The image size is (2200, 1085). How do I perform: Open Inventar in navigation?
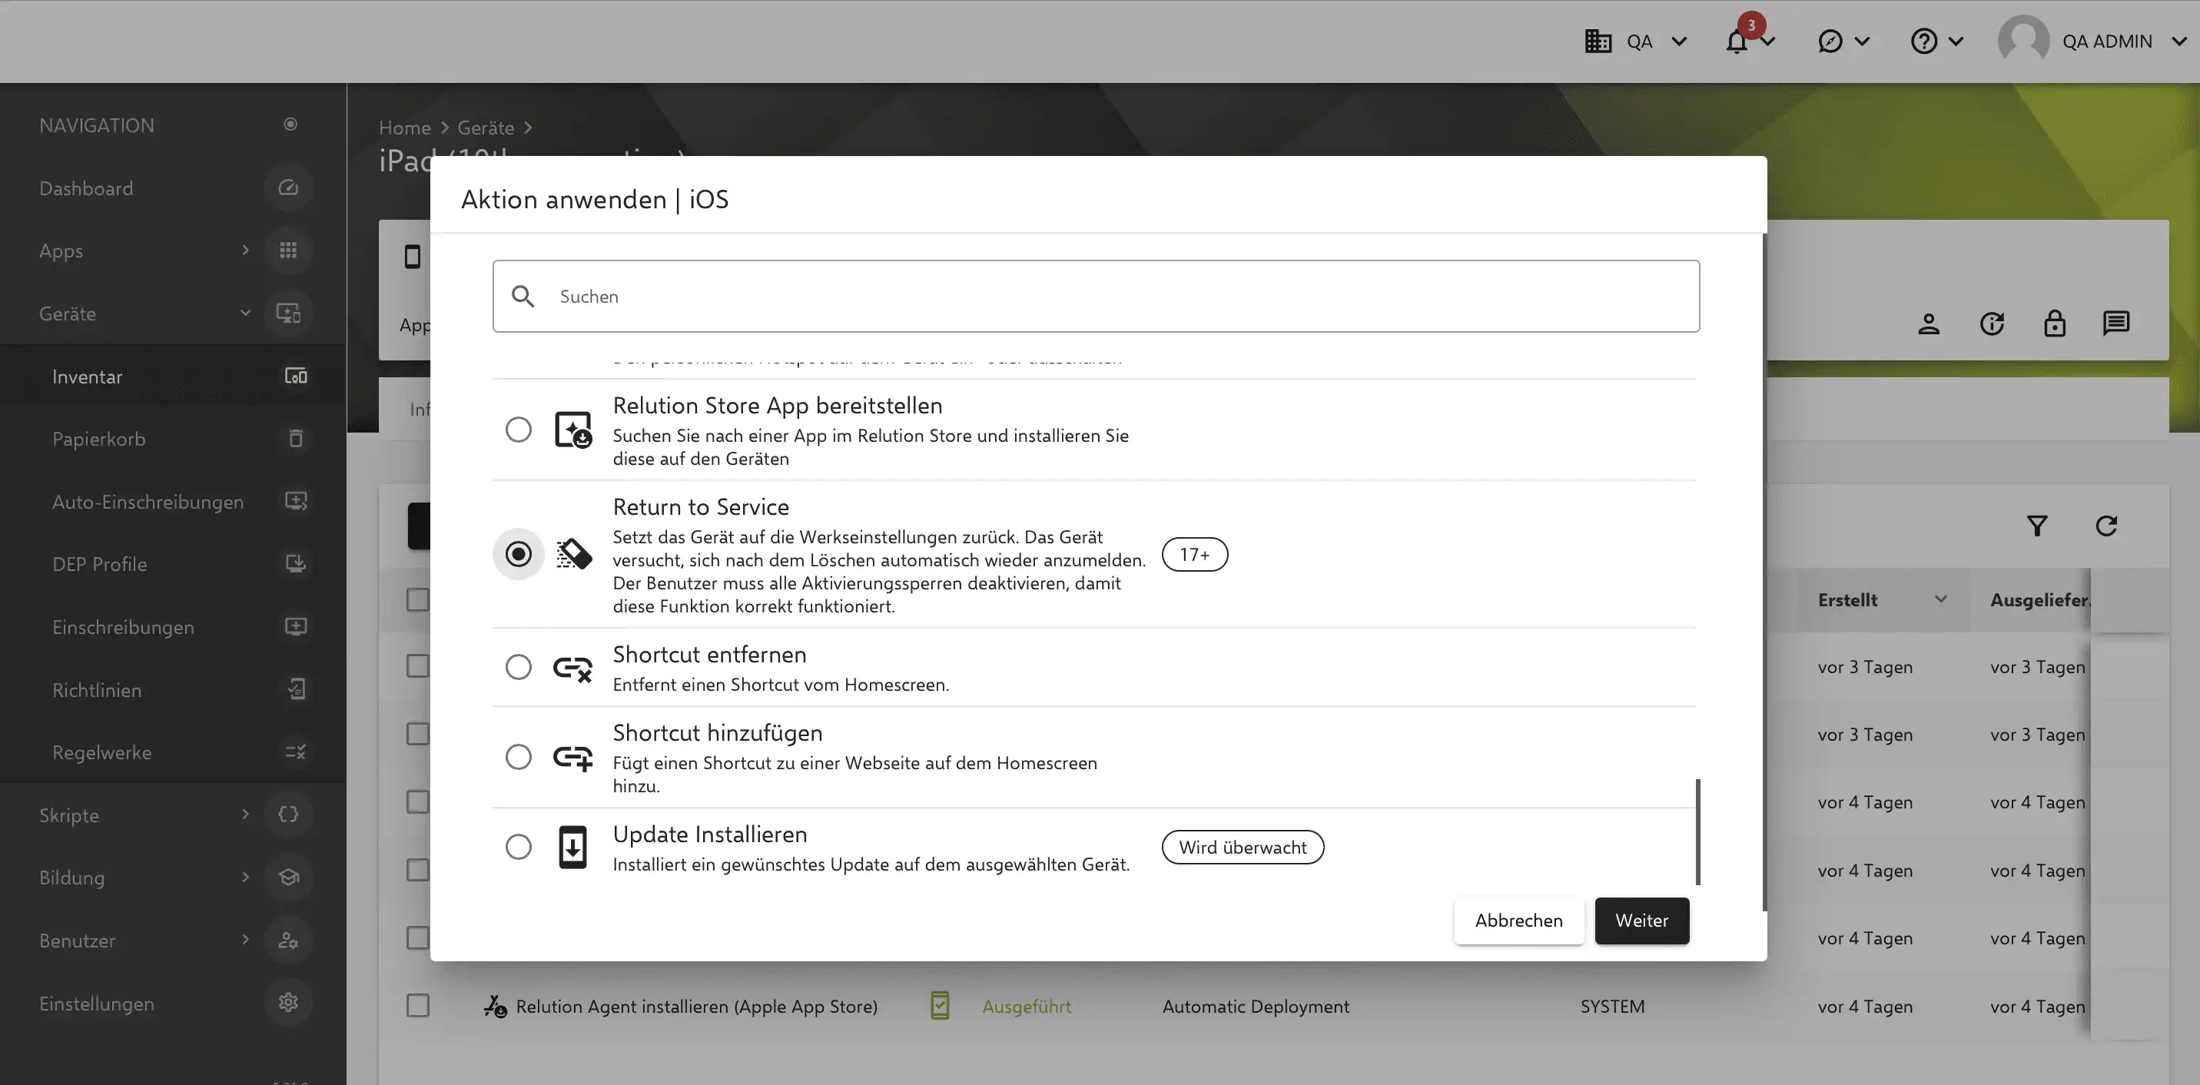173,377
